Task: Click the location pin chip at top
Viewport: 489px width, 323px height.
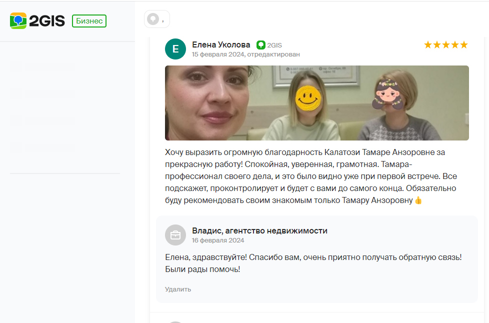Action: pos(157,19)
